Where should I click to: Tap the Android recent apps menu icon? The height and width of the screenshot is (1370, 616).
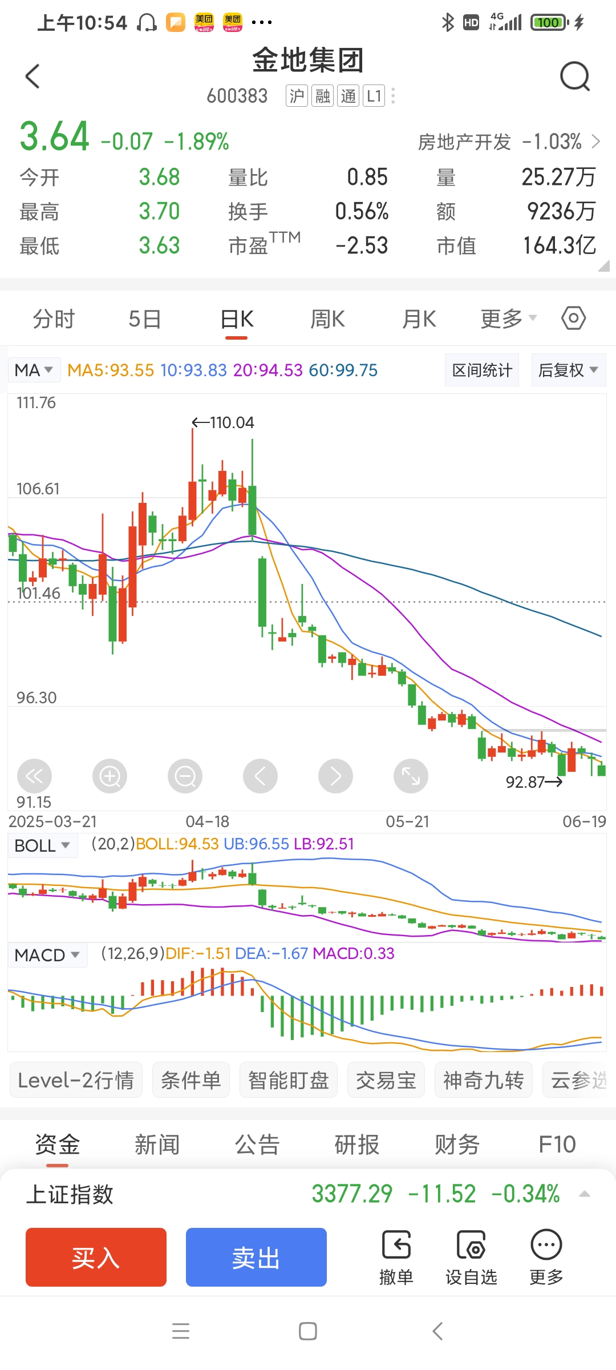click(x=181, y=1331)
